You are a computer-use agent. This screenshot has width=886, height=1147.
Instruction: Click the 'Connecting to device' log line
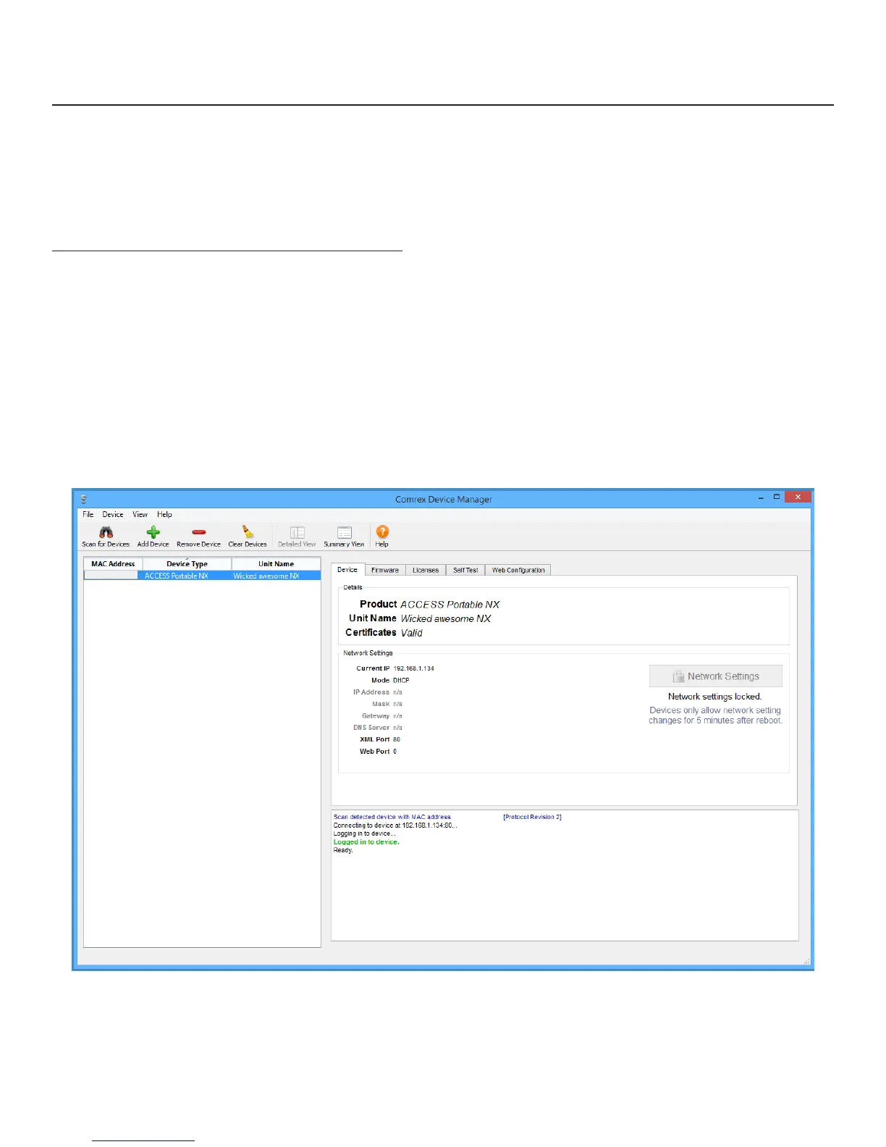point(395,825)
